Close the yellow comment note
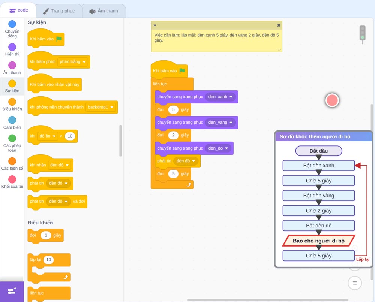Viewport: 375px width, 302px height. click(x=279, y=25)
